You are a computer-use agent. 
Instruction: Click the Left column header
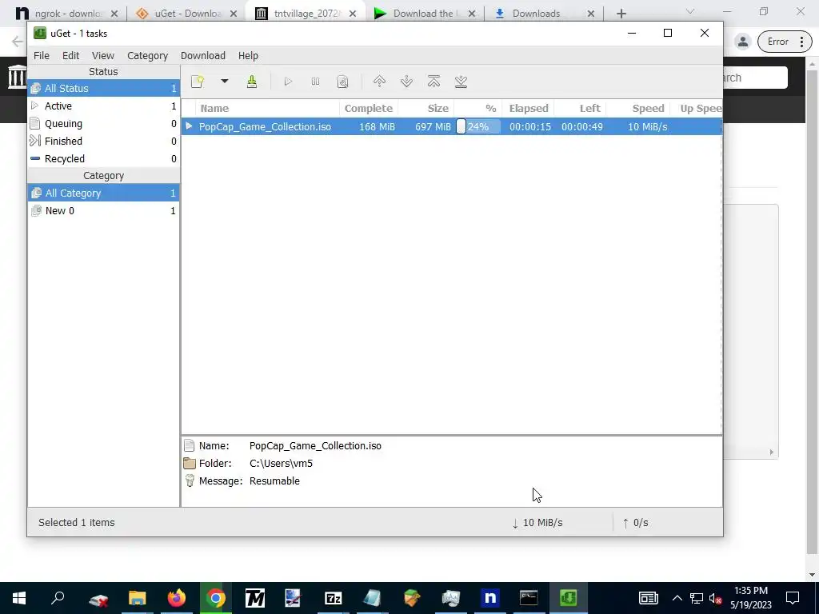pos(580,108)
